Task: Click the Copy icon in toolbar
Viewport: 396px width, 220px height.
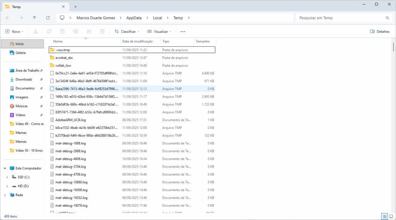Action: (x=49, y=32)
